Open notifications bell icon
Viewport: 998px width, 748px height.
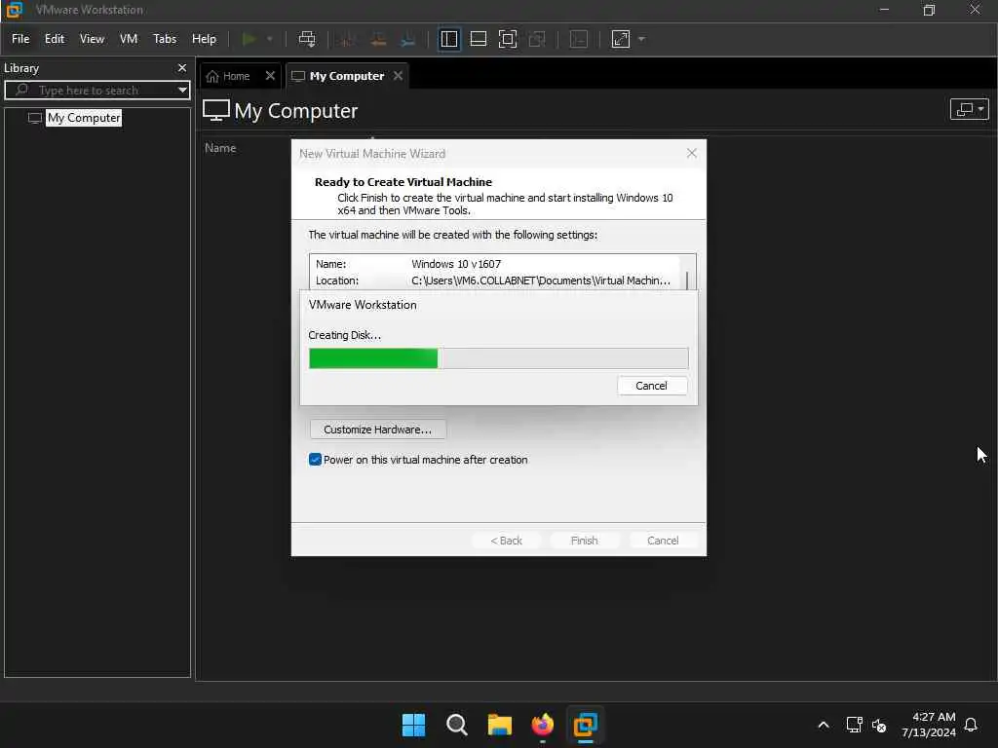(971, 725)
